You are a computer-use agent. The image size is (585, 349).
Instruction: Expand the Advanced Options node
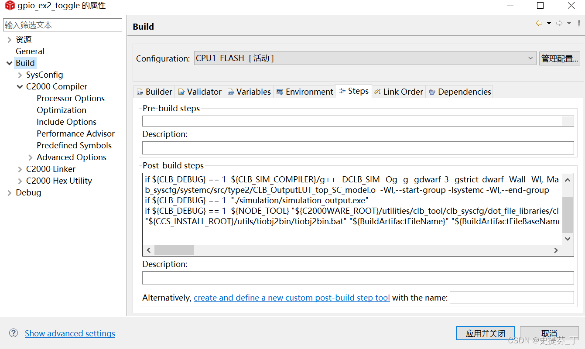coord(30,157)
